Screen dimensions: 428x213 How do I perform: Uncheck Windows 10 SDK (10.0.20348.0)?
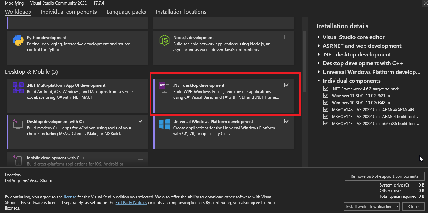point(326,102)
